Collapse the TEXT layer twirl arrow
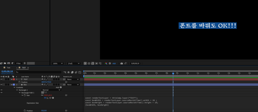 point(12,80)
